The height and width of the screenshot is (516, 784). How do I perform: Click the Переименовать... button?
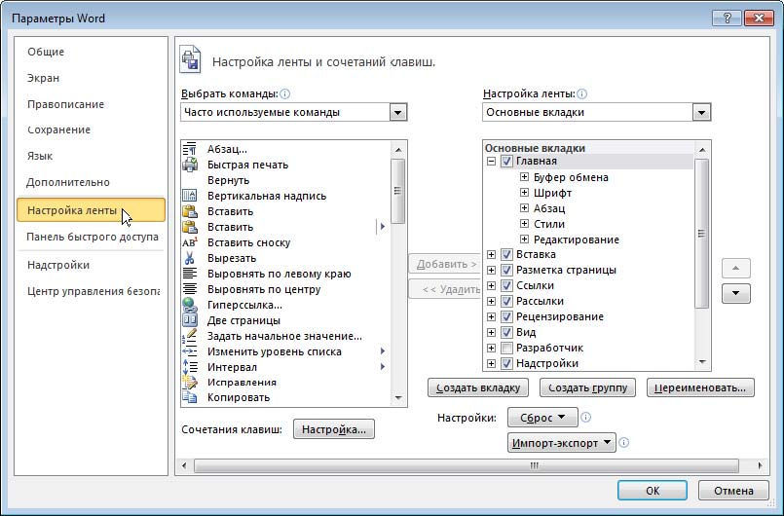click(x=700, y=387)
